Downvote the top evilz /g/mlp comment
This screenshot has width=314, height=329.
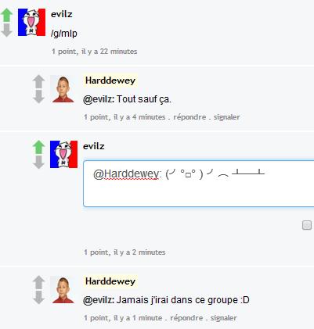(7, 30)
